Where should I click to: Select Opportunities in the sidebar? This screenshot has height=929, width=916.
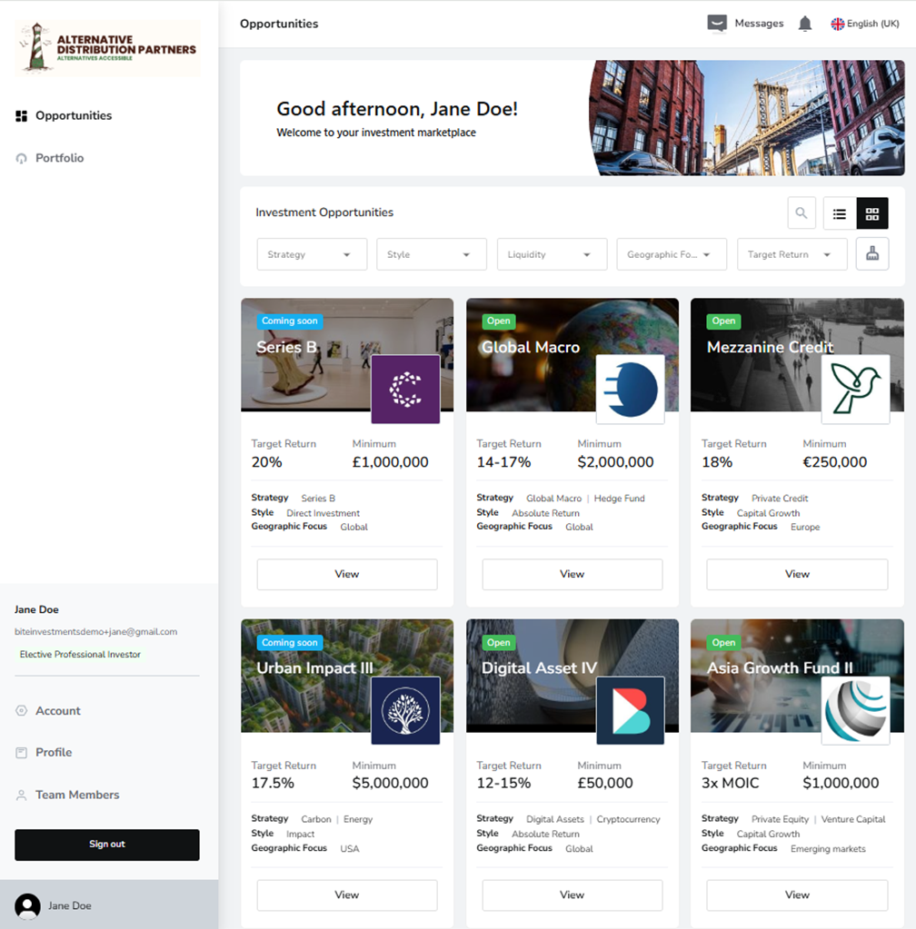(x=73, y=115)
